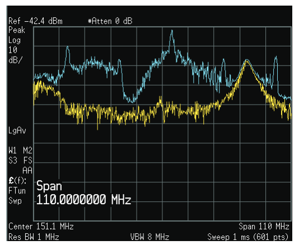Click the 'M2' trace status label
299x245 pixels.
27,150
